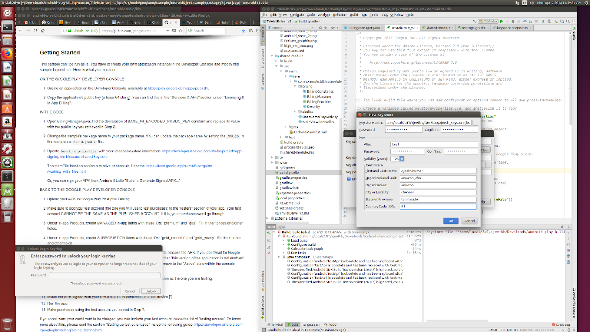Open the mobile run configuration dropdown
The image size is (590, 332).
(488, 21)
